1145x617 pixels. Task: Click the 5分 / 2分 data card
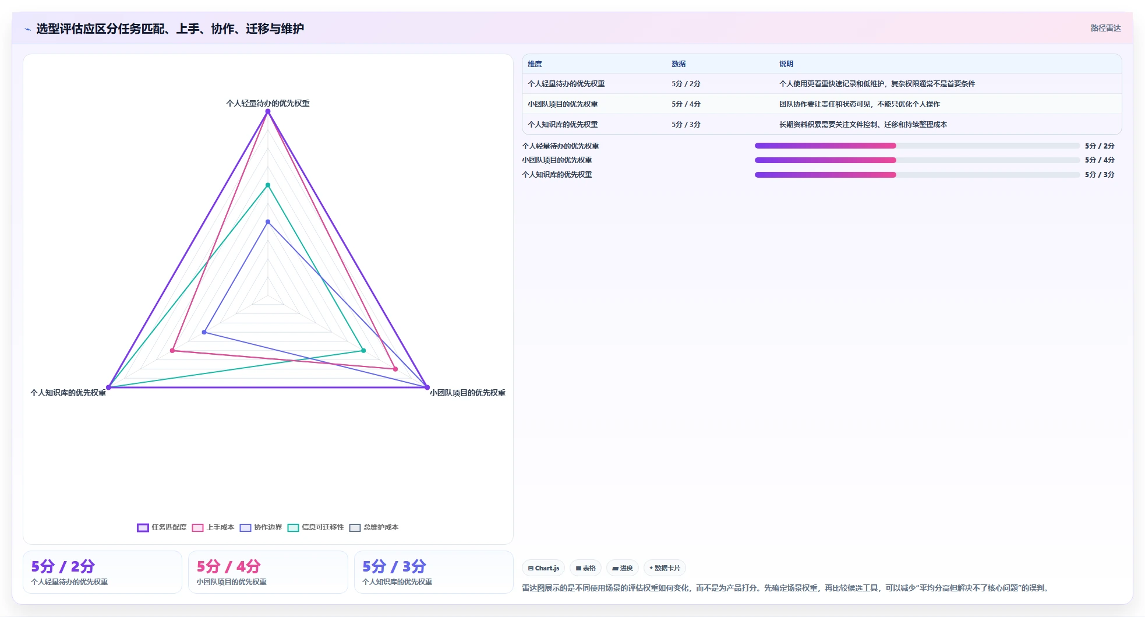103,572
